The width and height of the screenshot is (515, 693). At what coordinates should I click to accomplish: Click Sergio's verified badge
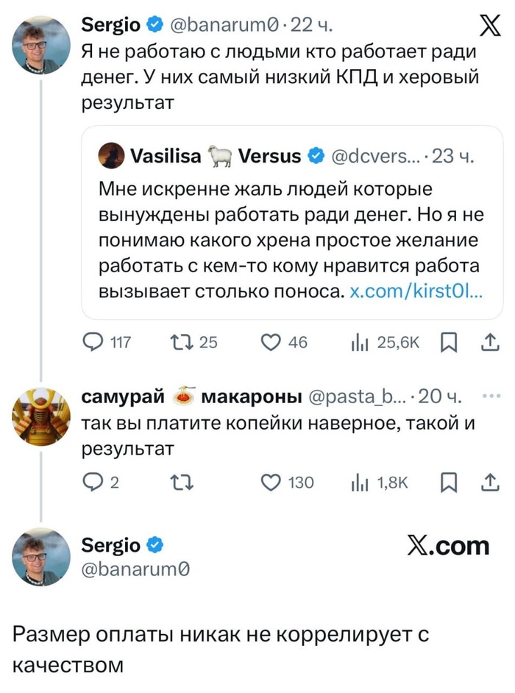pyautogui.click(x=154, y=24)
